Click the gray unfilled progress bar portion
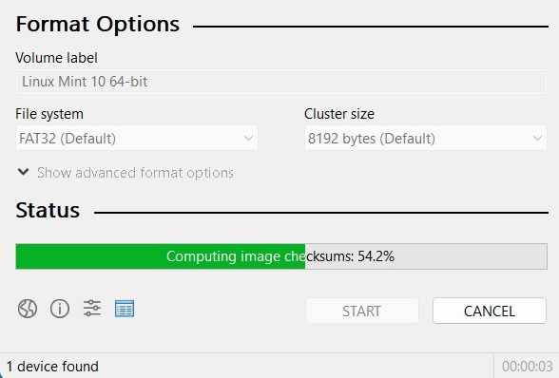The image size is (559, 378). tap(426, 256)
